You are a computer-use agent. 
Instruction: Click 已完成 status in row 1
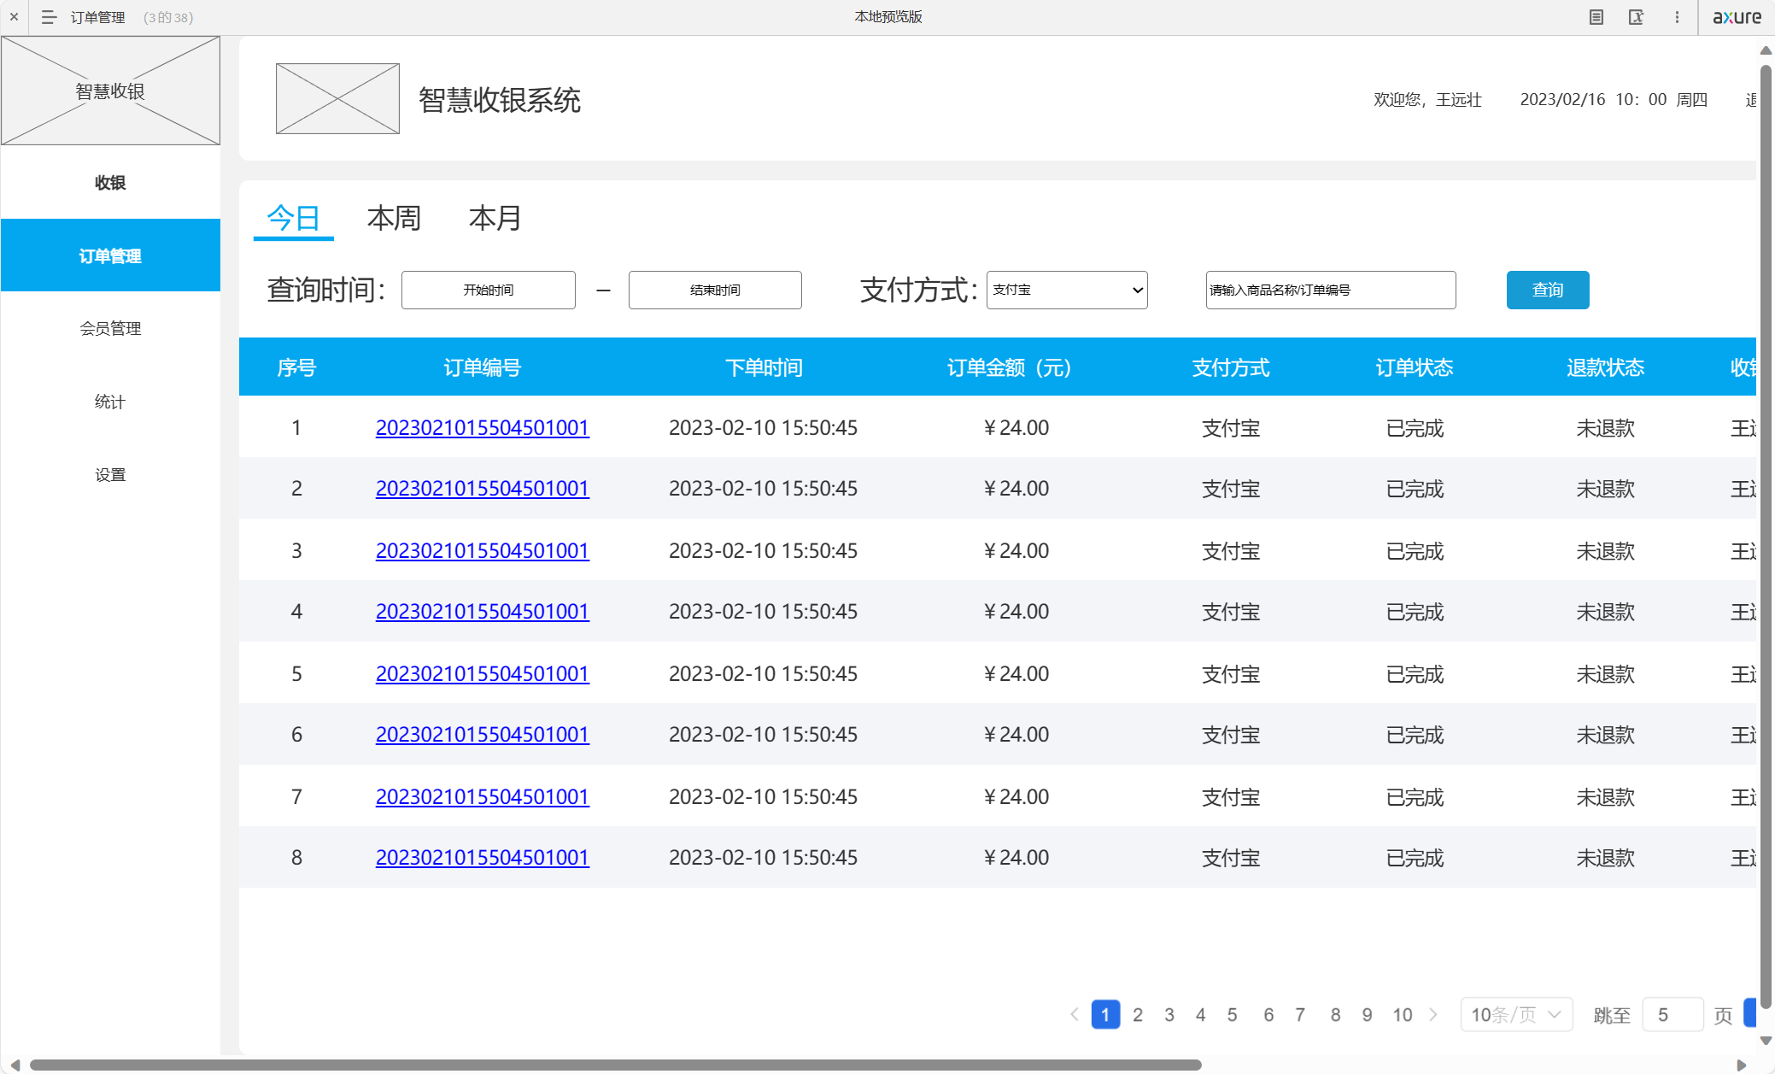tap(1415, 427)
